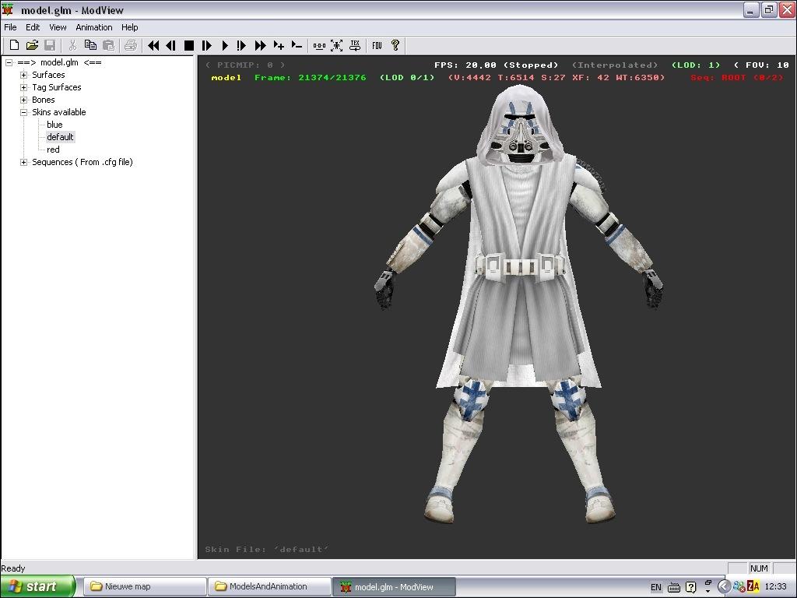Open the View menu
The image size is (797, 598).
coord(58,27)
